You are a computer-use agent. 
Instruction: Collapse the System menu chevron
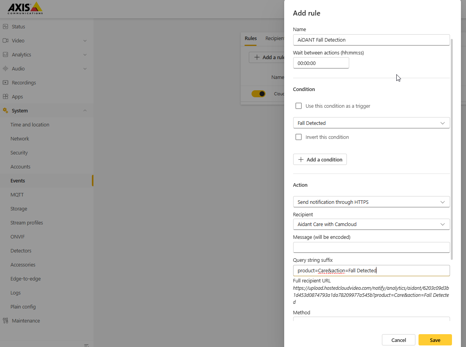pos(85,110)
